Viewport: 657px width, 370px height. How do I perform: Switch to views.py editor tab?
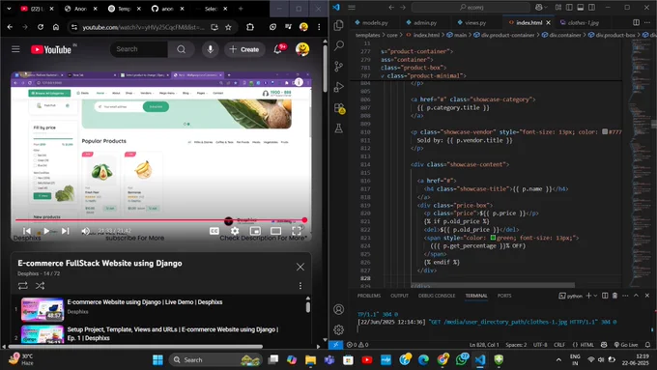471,22
